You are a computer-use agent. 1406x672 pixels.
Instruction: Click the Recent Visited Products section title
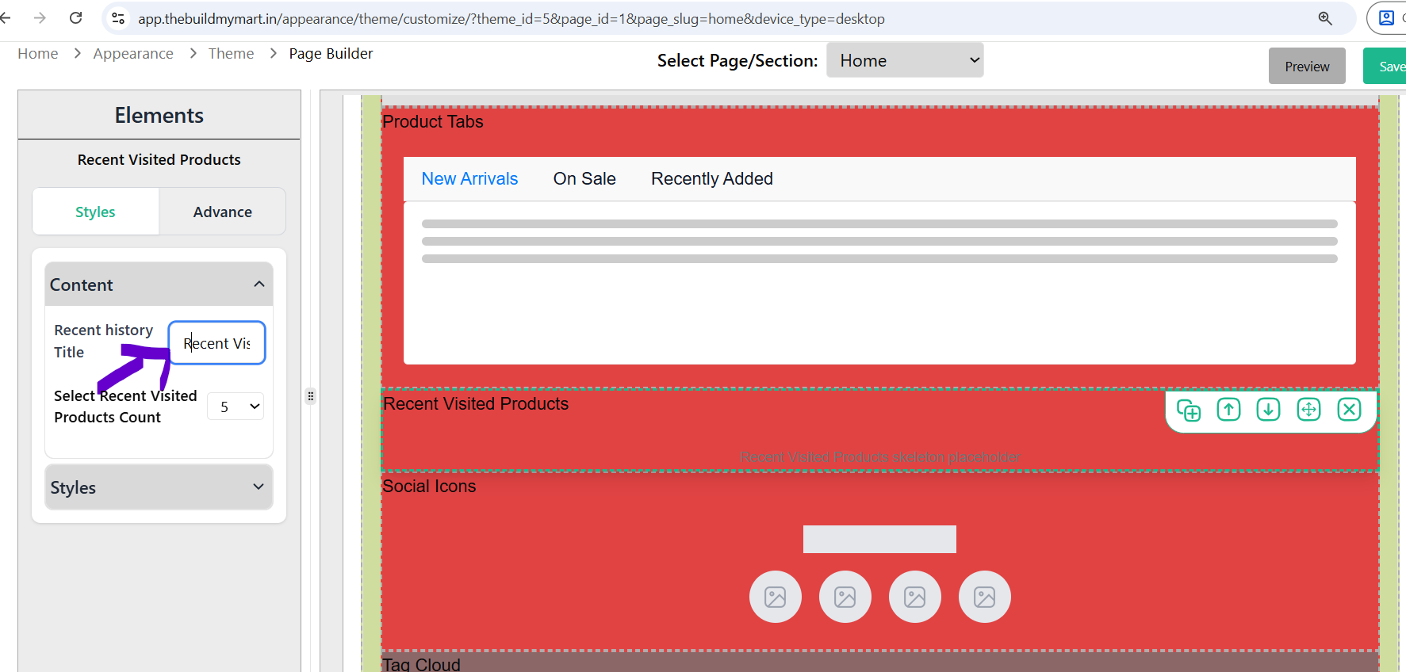[x=476, y=404]
